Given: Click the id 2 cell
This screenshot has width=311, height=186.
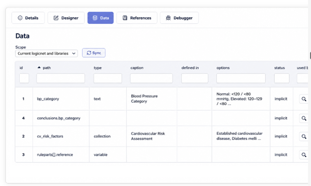Looking at the screenshot, I should click(23, 136).
